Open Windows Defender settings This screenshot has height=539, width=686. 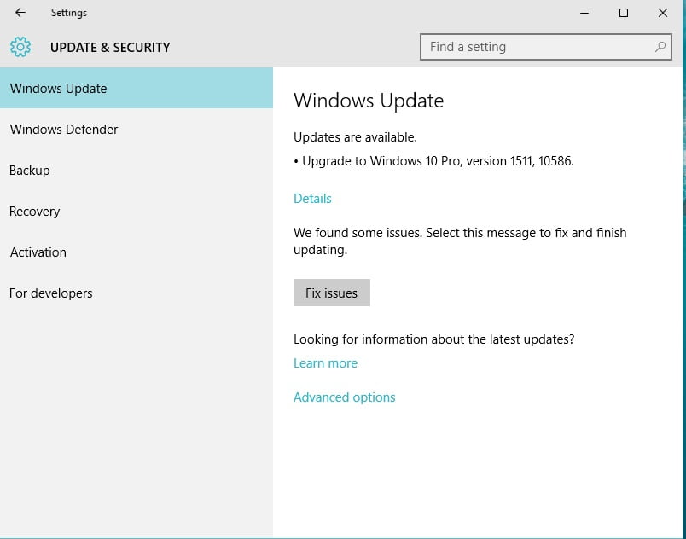click(x=63, y=129)
